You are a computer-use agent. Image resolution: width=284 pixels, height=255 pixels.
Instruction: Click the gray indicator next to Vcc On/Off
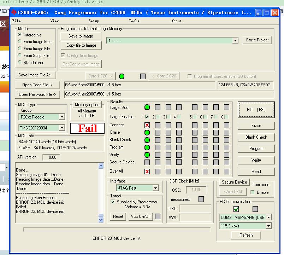pos(158,216)
